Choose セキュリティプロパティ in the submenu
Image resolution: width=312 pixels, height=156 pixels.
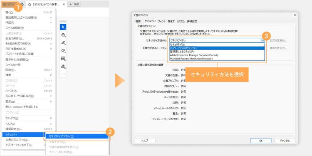pyautogui.click(x=77, y=136)
